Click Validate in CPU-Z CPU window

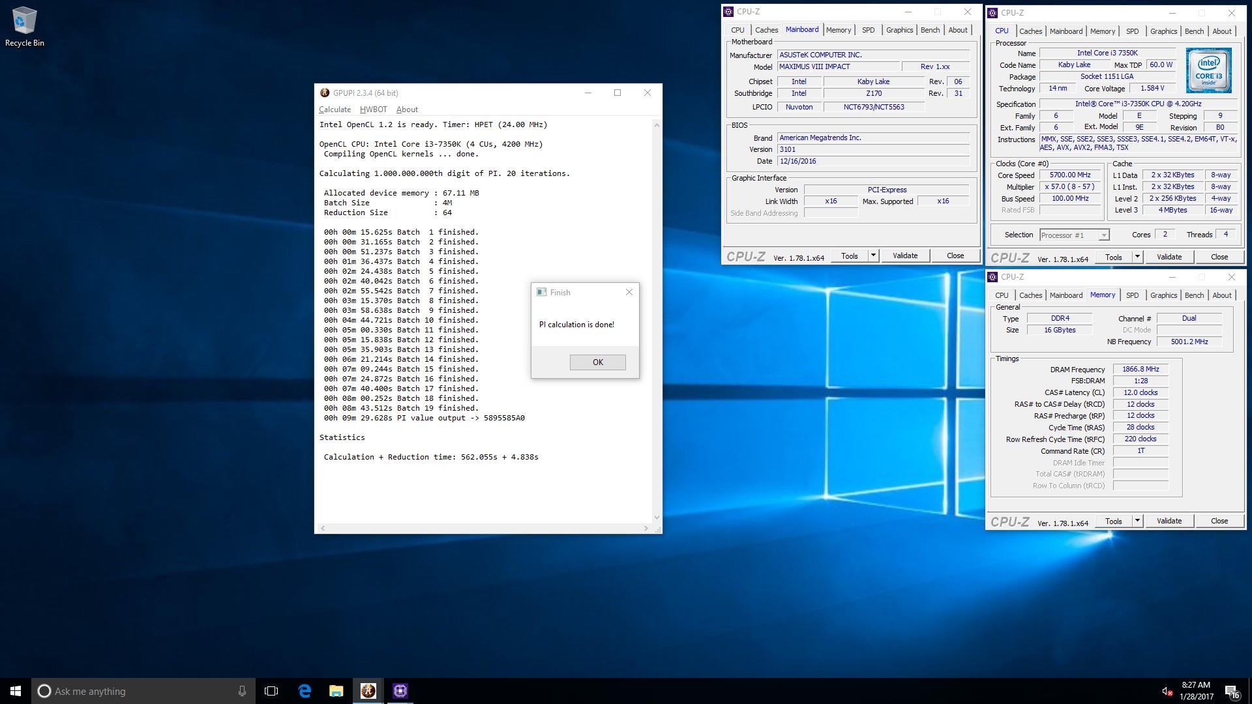pyautogui.click(x=1169, y=257)
